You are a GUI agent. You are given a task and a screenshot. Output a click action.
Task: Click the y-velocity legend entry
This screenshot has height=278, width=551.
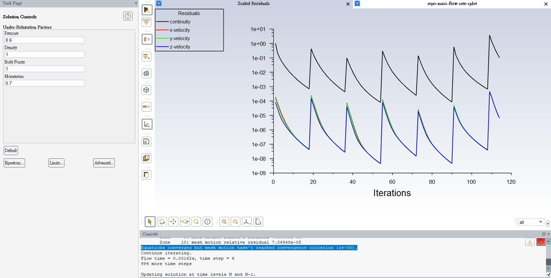[x=173, y=38]
